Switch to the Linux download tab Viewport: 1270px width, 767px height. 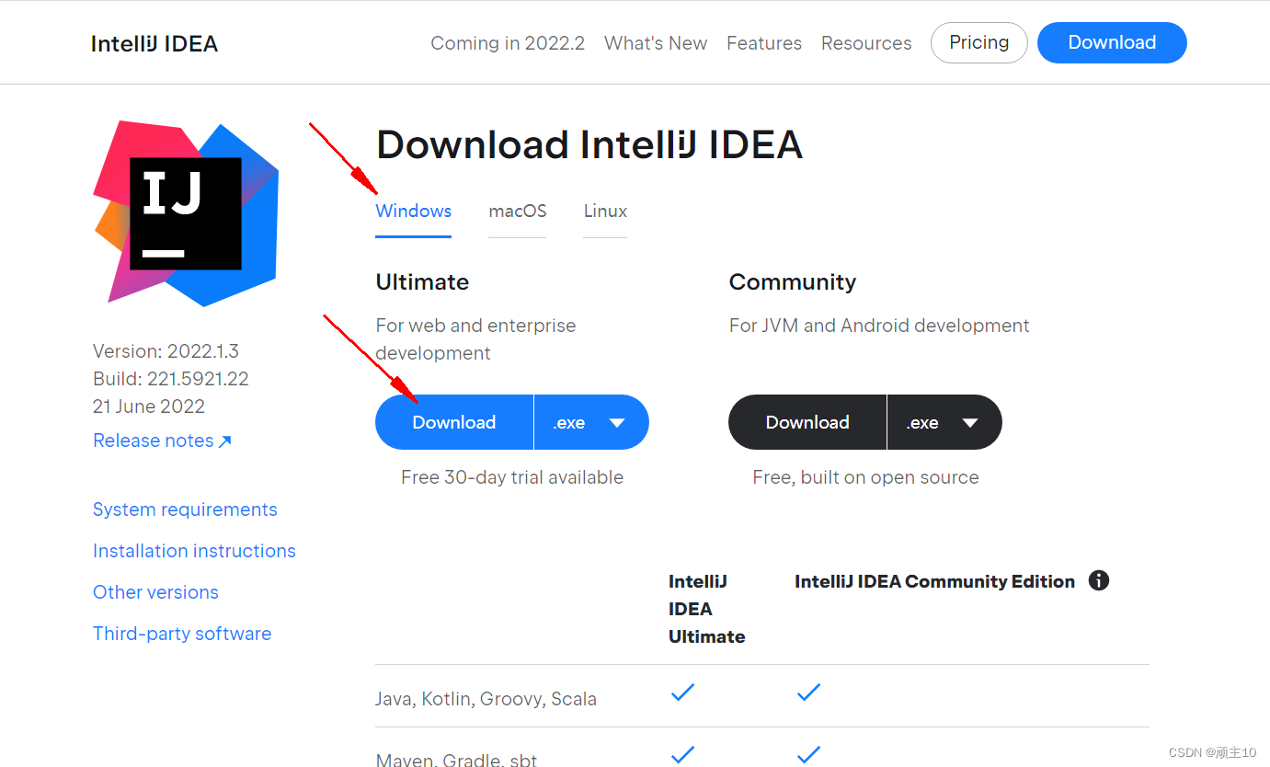point(604,211)
